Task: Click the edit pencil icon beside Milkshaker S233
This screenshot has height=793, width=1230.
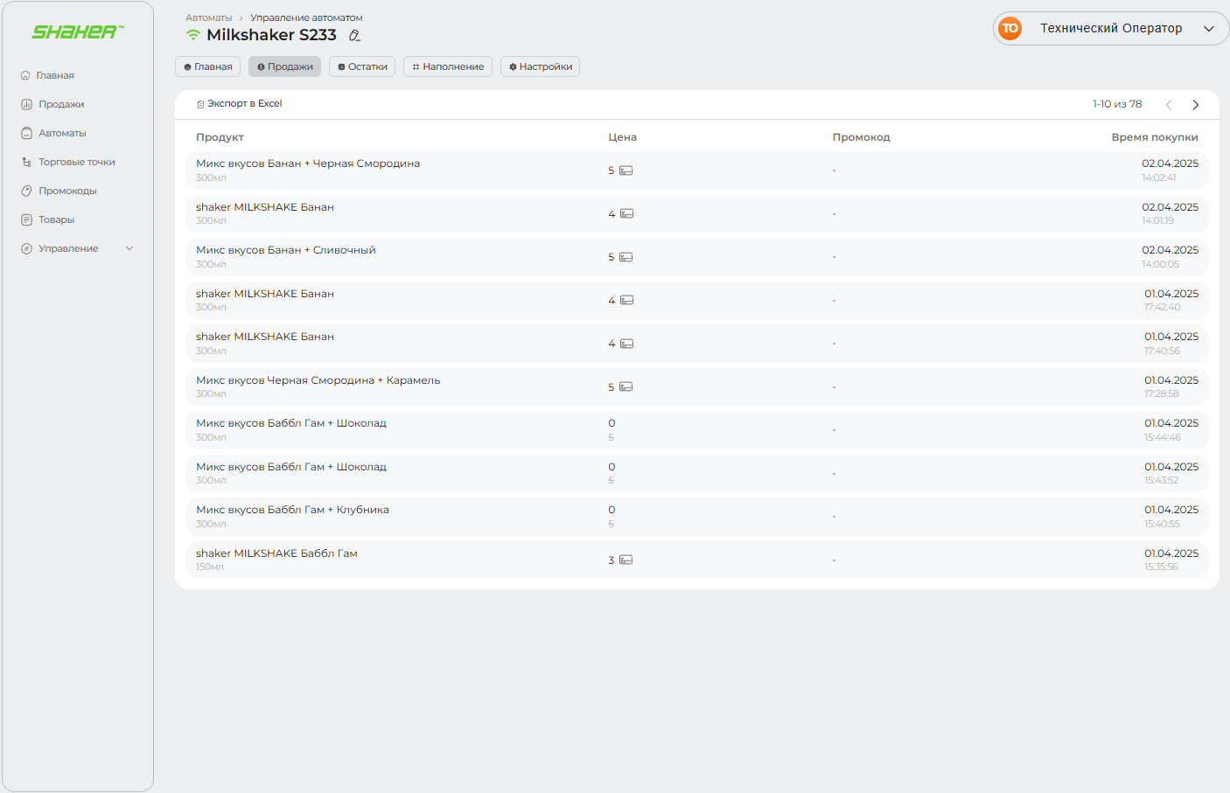Action: pyautogui.click(x=354, y=36)
